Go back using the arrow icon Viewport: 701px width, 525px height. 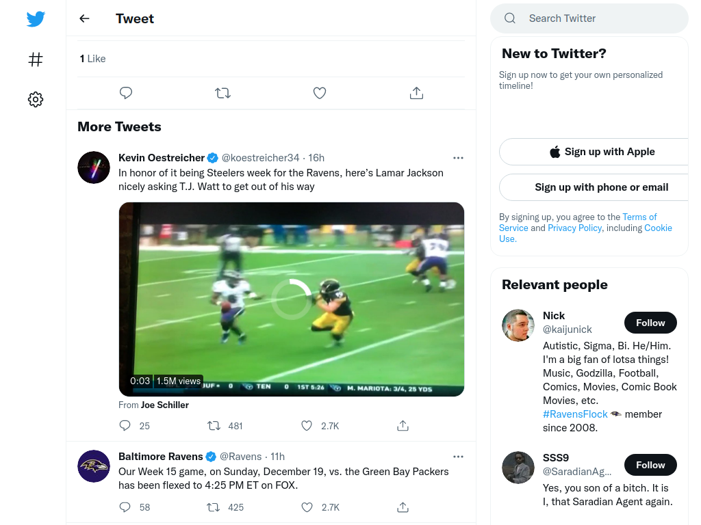click(84, 18)
